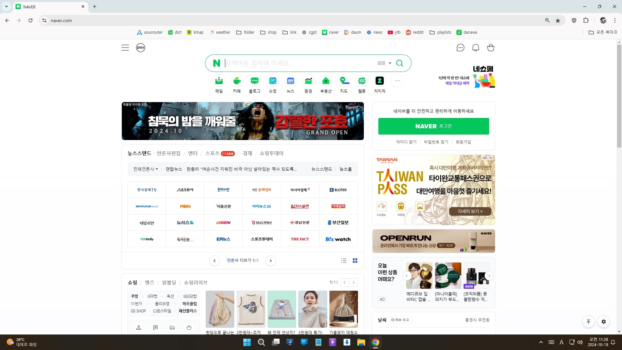Open the 지도 map shortcut
Screen dimensions: 622x350
coord(344,84)
